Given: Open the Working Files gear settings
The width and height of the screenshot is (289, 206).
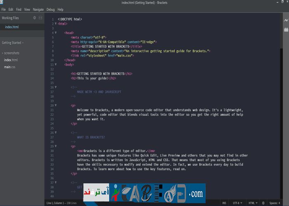Looking at the screenshot, I should click(34, 18).
